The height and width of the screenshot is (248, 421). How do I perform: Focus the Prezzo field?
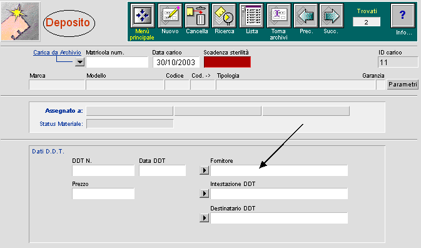[103, 194]
